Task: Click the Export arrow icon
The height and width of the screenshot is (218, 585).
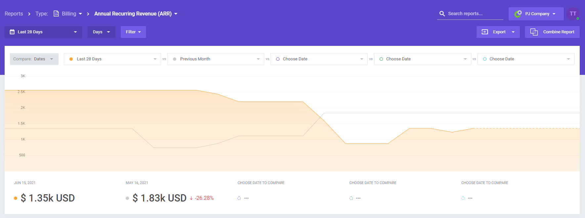Action: coord(485,32)
